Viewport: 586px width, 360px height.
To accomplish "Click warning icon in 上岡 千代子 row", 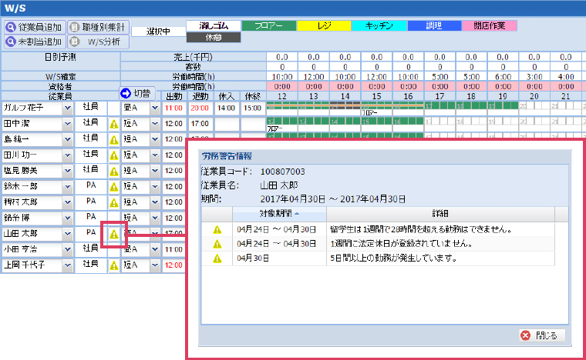I will click(113, 265).
